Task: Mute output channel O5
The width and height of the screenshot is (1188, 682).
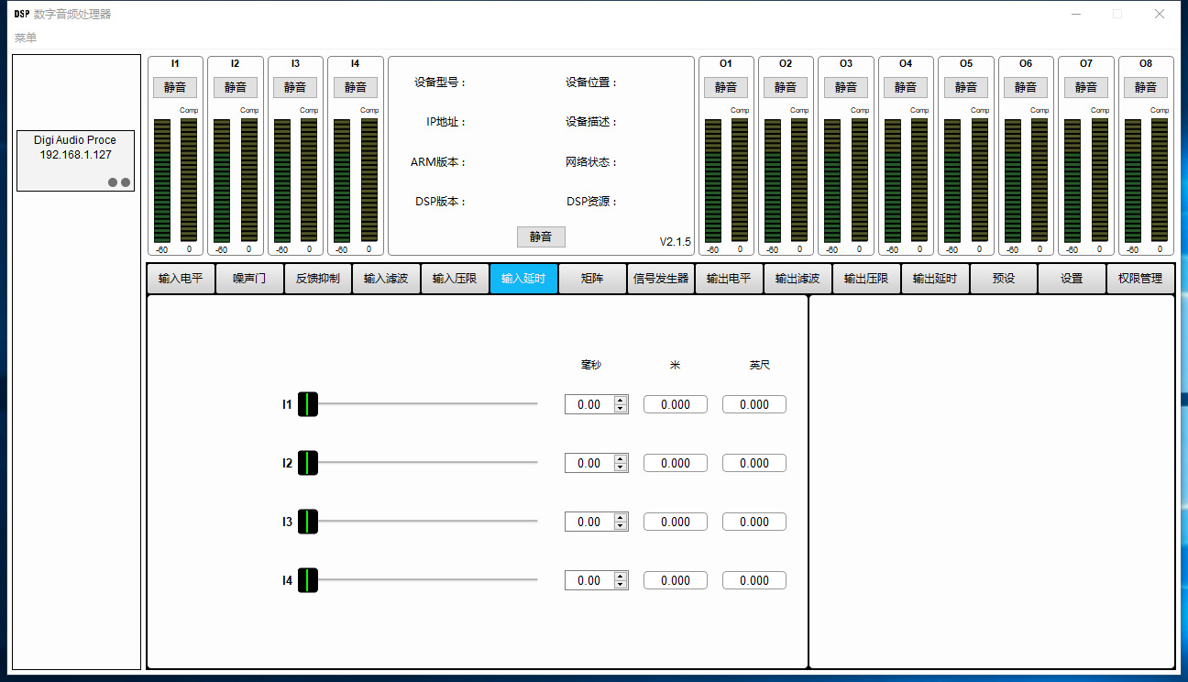Action: tap(966, 87)
